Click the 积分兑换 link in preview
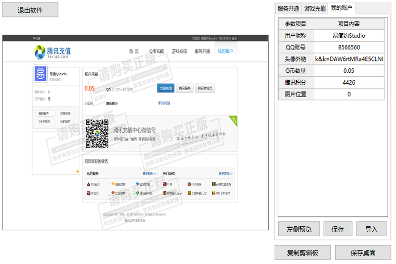 click(164, 103)
